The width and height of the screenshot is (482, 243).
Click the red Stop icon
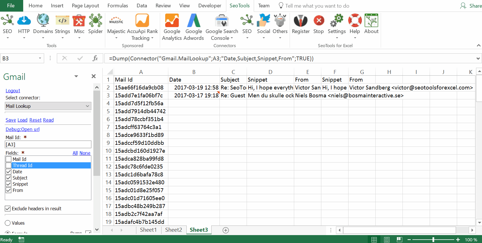(x=319, y=21)
